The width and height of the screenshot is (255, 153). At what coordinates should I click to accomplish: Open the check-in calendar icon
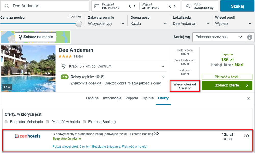point(97,6)
